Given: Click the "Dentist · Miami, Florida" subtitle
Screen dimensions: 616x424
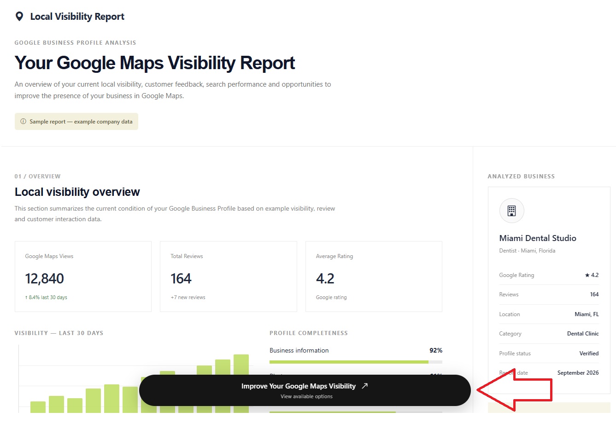Looking at the screenshot, I should click(527, 251).
